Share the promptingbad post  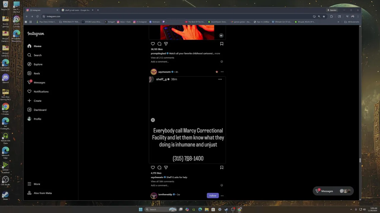(166, 44)
